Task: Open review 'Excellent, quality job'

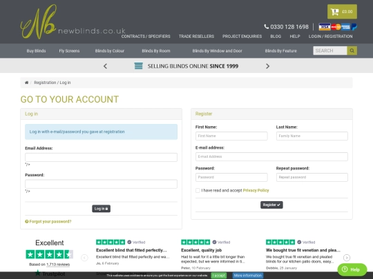Action: pos(201,250)
